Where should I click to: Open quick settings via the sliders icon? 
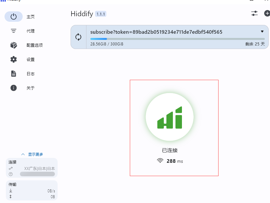click(x=254, y=13)
